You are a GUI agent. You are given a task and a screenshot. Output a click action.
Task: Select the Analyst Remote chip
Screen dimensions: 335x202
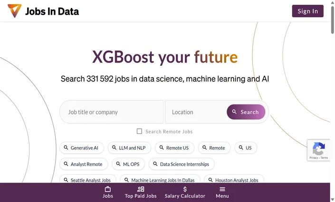pyautogui.click(x=84, y=164)
